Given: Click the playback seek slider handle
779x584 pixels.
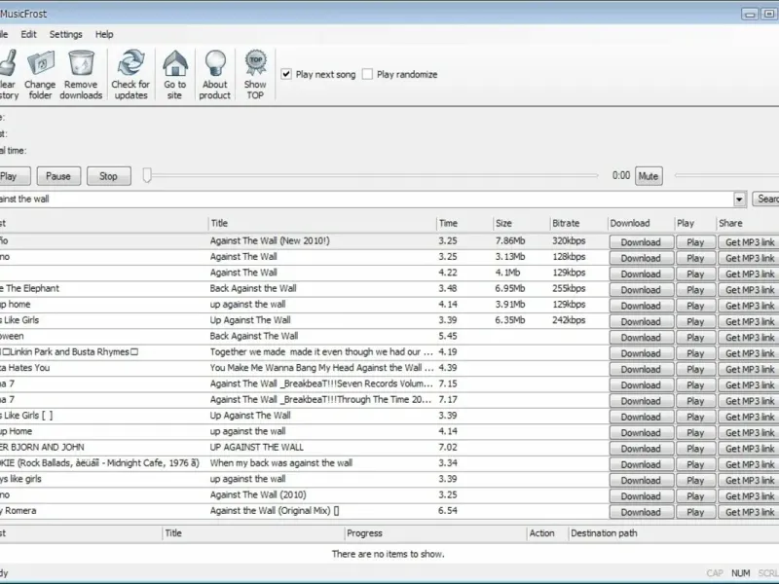Looking at the screenshot, I should pos(147,175).
